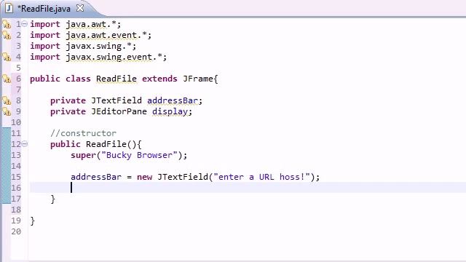Click the Java file icon on tab
This screenshot has height=262, width=466.
click(x=9, y=8)
